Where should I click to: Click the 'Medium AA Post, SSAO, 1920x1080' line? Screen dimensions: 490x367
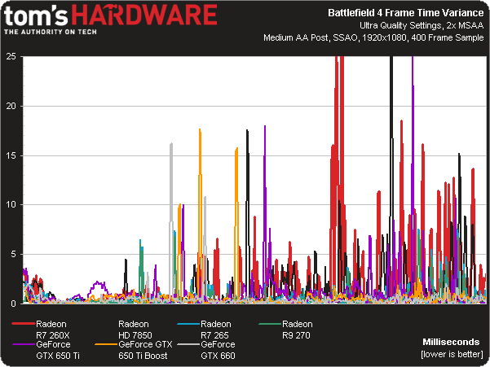click(335, 37)
